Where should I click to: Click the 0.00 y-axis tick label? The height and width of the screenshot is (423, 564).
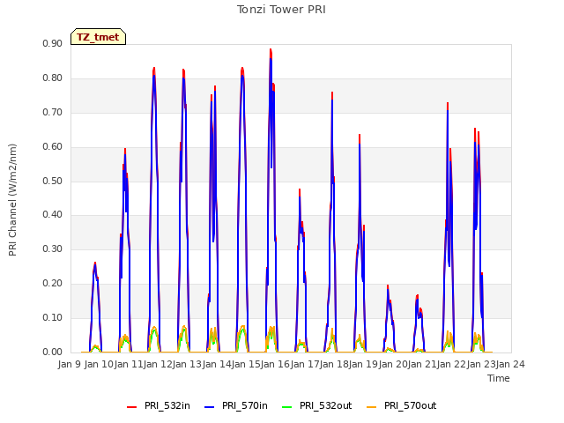[53, 352]
